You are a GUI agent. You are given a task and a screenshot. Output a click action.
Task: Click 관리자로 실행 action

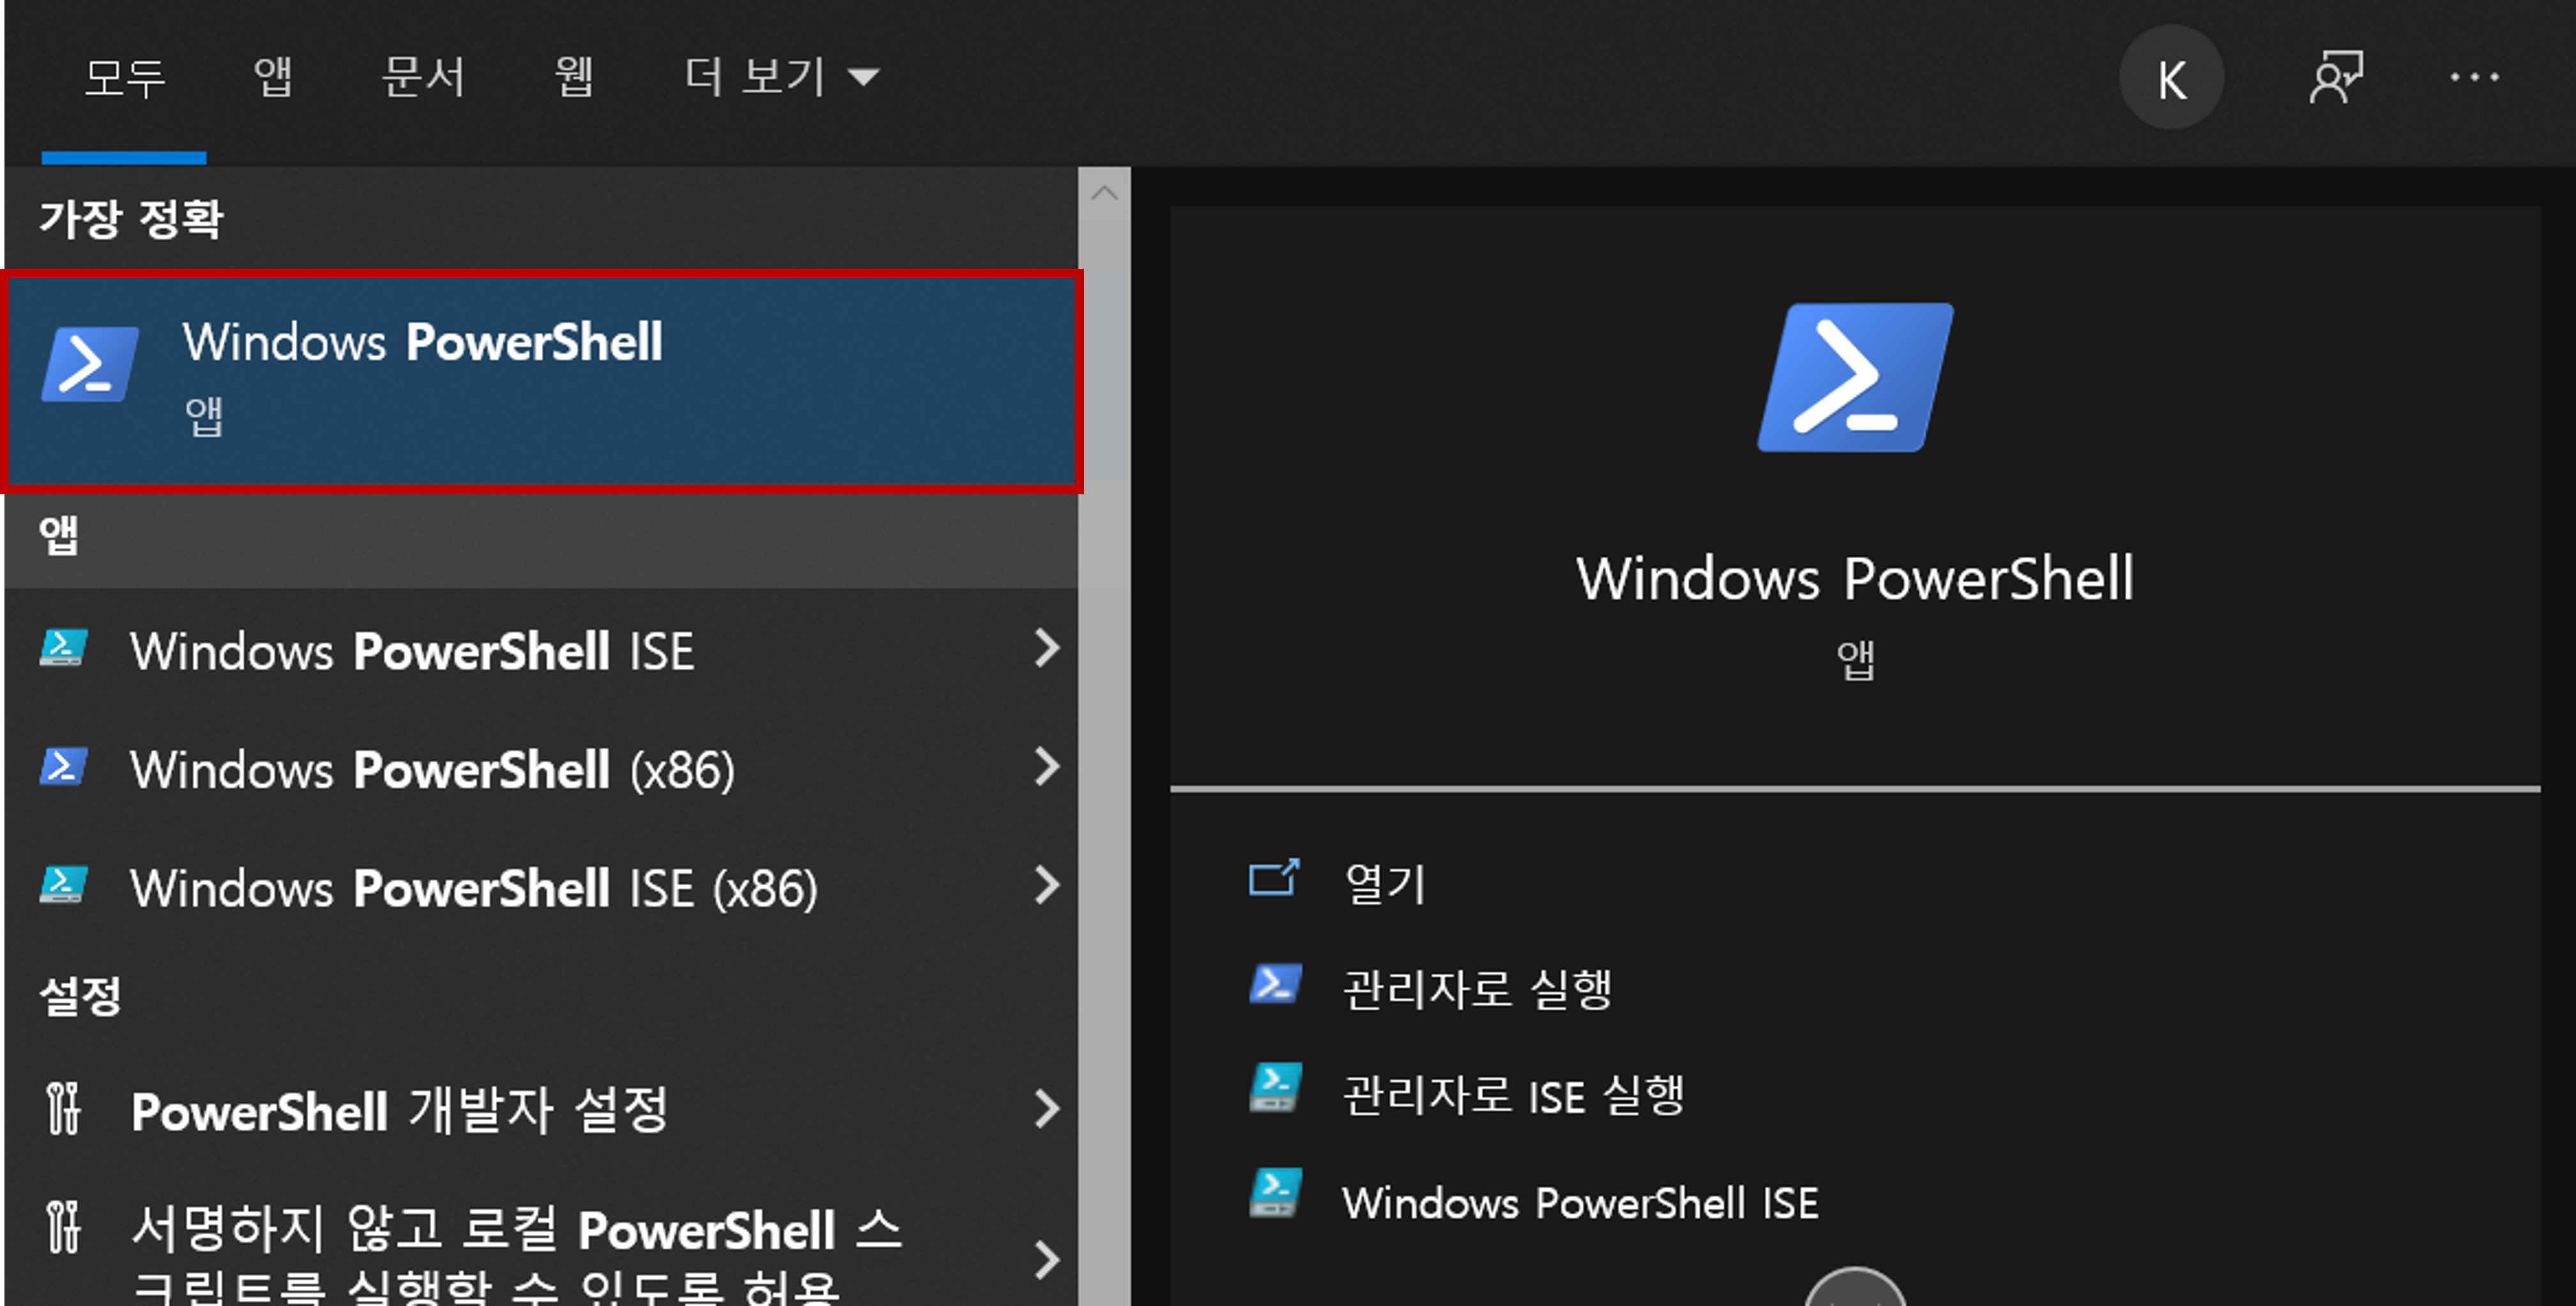coord(1476,989)
